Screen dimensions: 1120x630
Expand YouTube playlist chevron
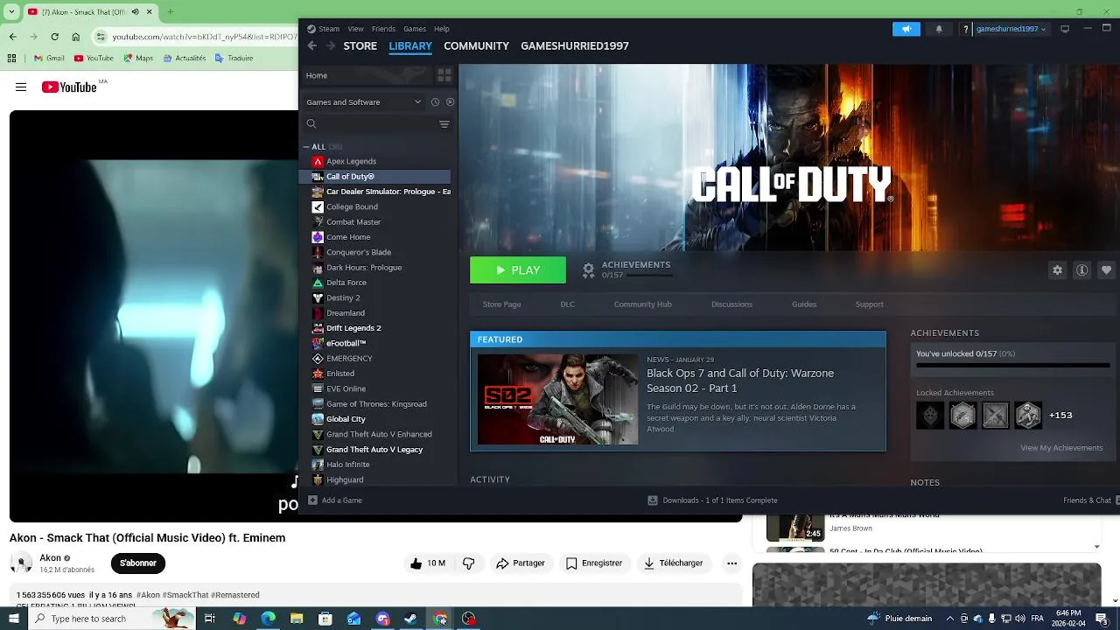[1096, 547]
